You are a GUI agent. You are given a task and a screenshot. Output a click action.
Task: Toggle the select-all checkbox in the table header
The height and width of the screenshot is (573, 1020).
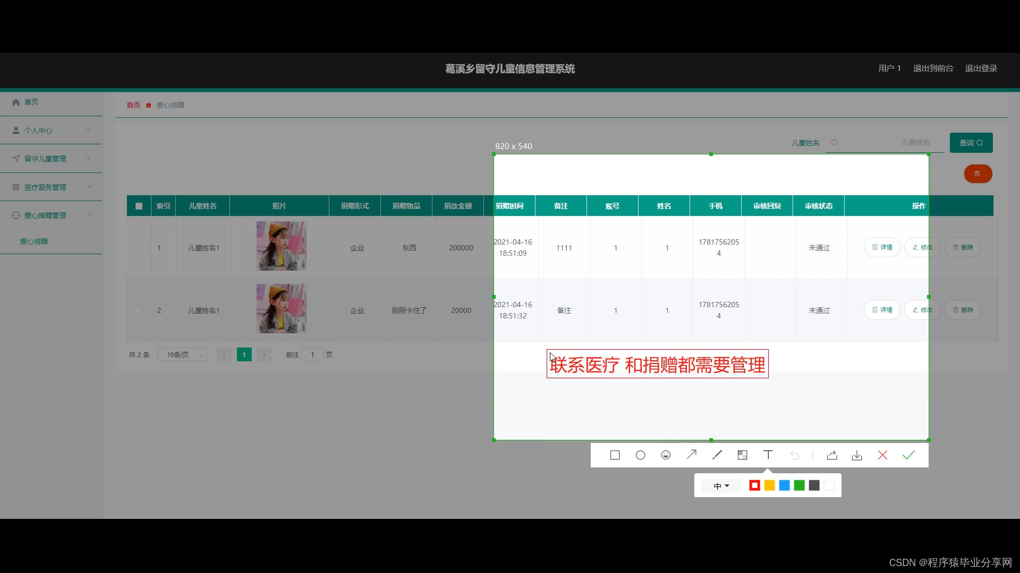click(x=139, y=206)
